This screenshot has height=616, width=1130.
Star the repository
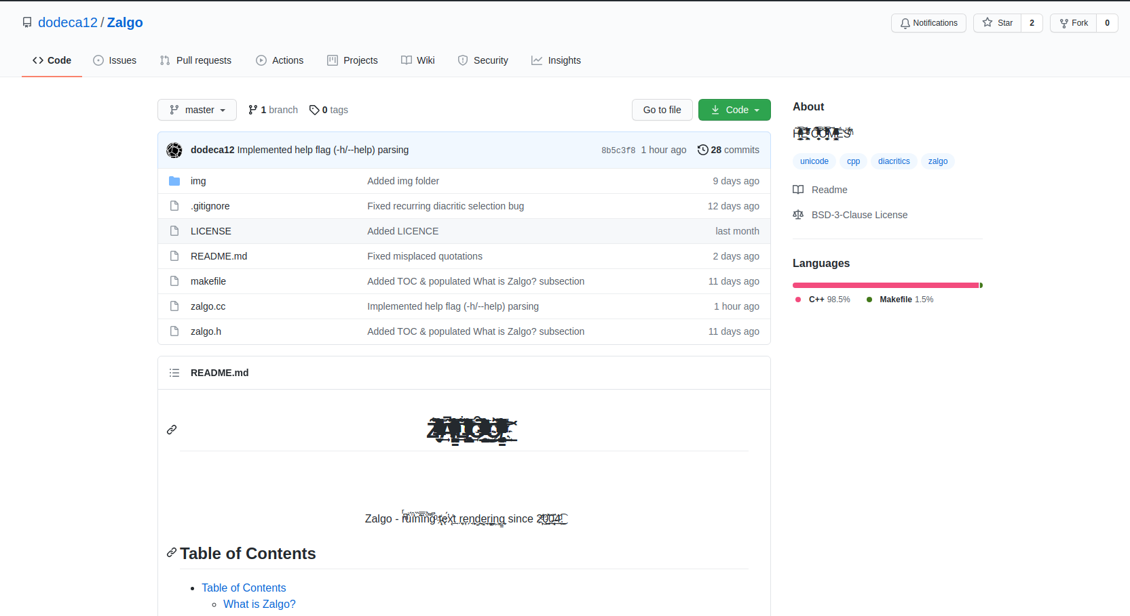pos(997,23)
